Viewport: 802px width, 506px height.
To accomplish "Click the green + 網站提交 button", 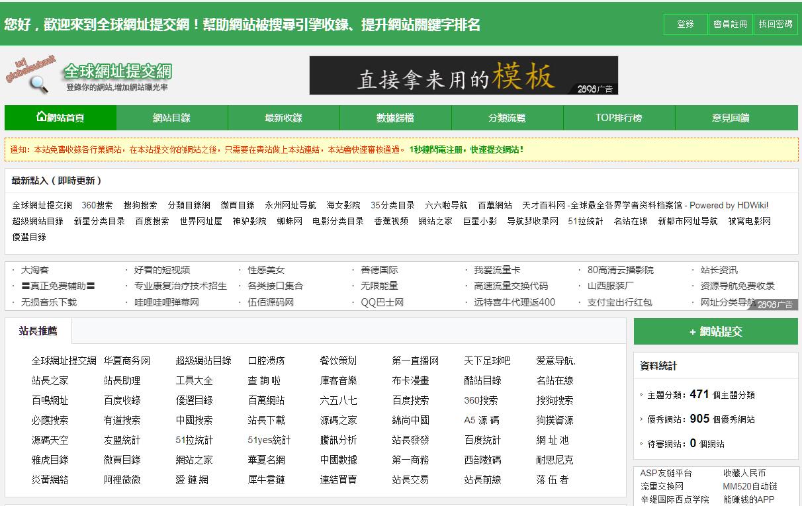I will point(715,332).
